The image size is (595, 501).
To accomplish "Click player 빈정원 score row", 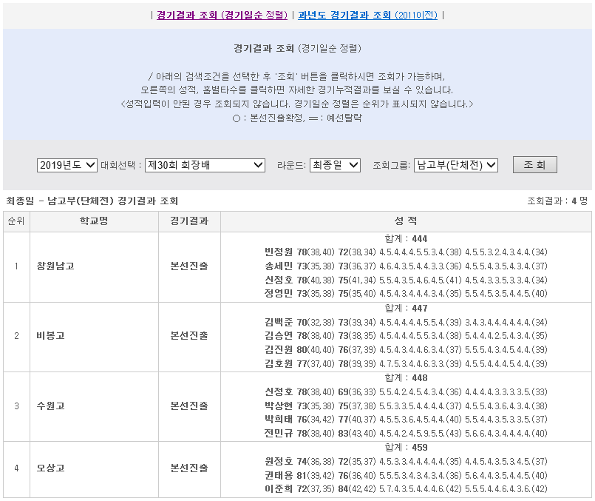I will click(x=406, y=252).
